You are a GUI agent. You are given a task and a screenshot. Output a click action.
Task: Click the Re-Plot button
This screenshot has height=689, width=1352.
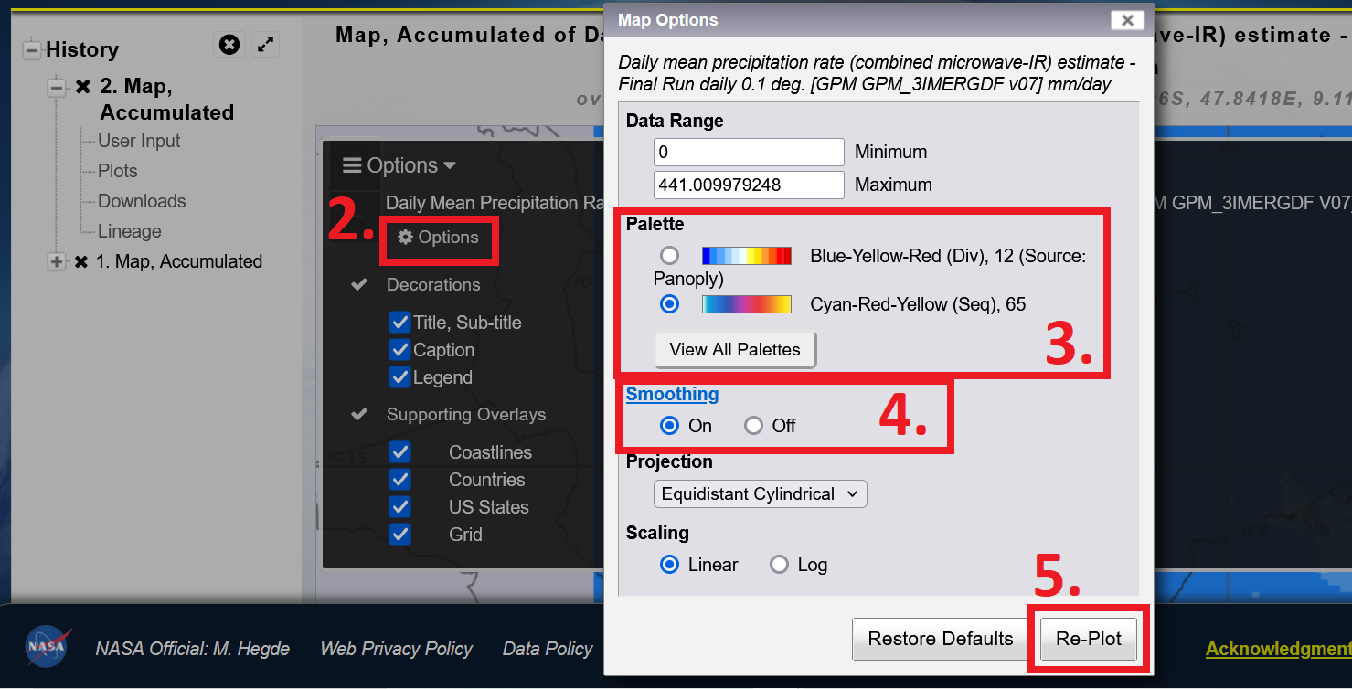[x=1089, y=639]
